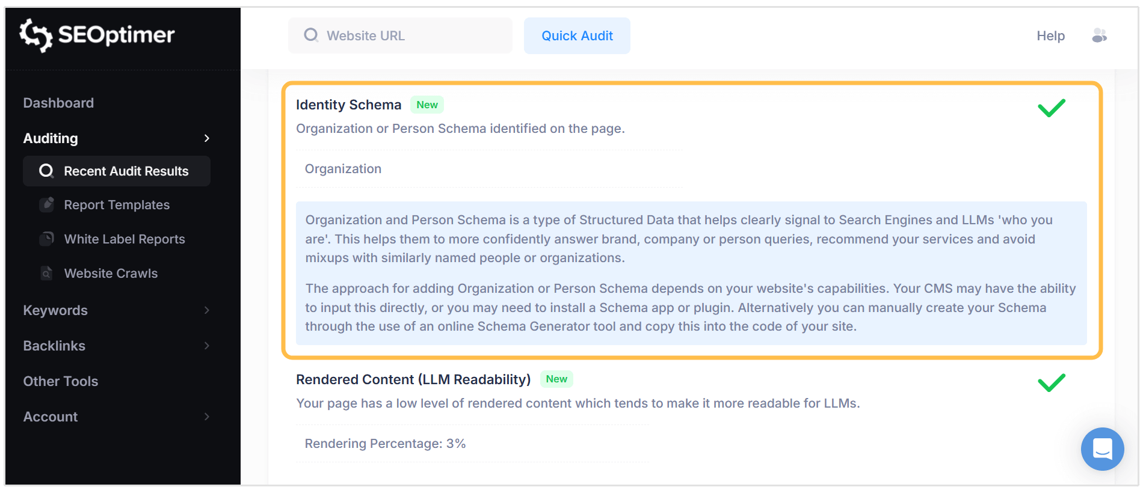The image size is (1143, 493).
Task: Click the Identity Schema green checkmark
Action: (x=1052, y=108)
